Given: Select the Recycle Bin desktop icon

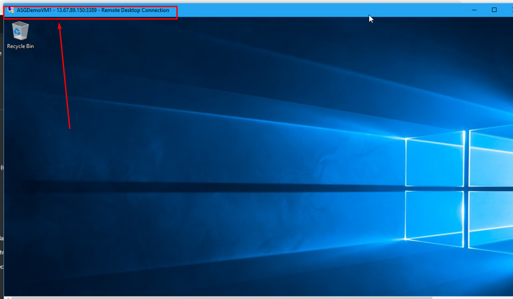Looking at the screenshot, I should (21, 32).
